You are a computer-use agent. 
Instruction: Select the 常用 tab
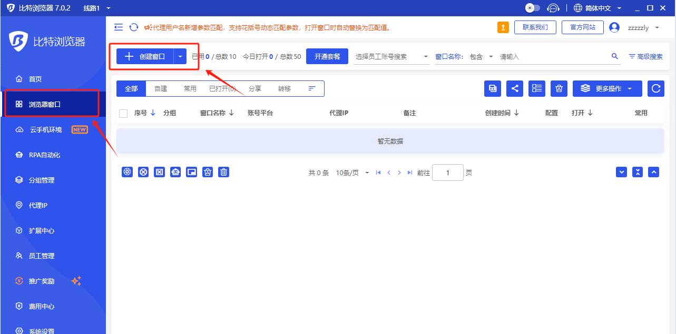190,88
